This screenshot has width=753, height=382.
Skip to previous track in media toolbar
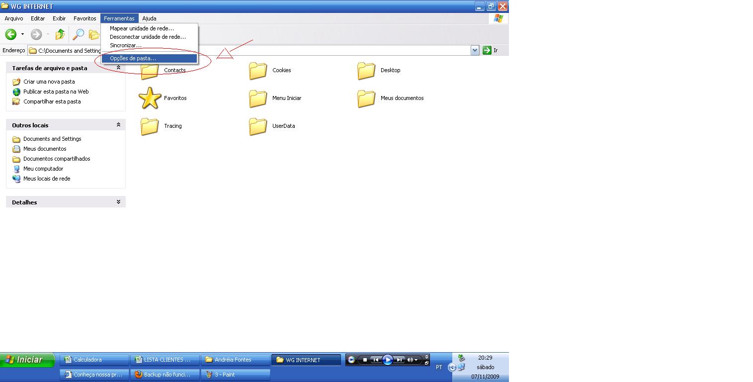point(376,360)
